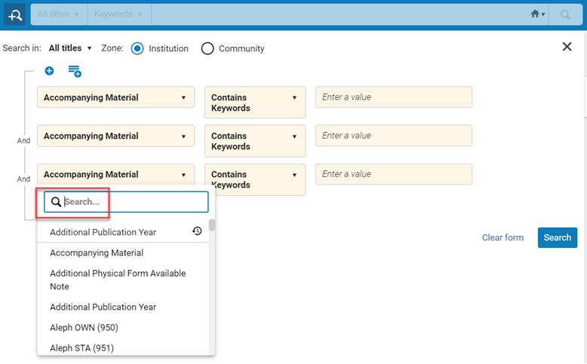Choose Accompanying Material from list
The image size is (587, 364).
point(123,253)
